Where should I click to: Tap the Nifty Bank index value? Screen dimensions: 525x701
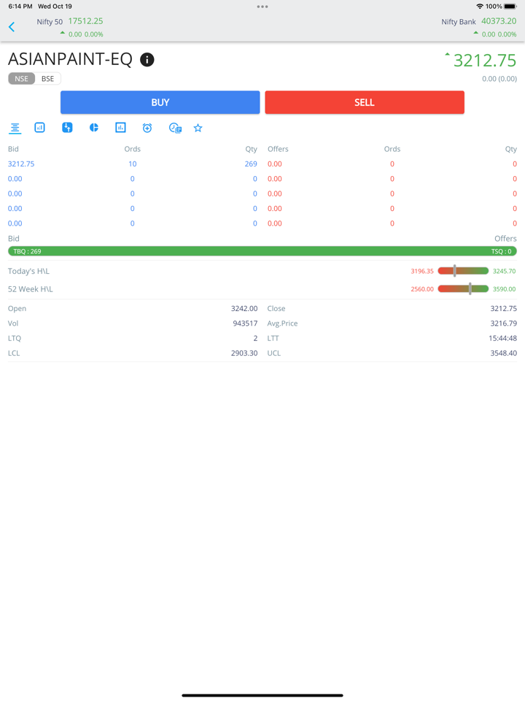click(499, 21)
